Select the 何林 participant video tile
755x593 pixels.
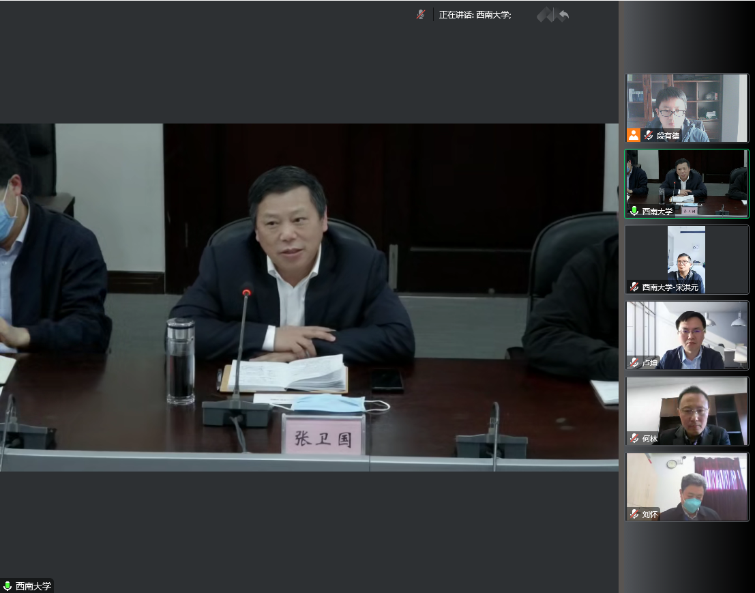[687, 409]
